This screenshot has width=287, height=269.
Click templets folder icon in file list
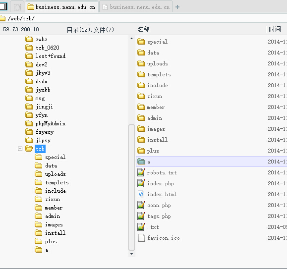pyautogui.click(x=141, y=74)
